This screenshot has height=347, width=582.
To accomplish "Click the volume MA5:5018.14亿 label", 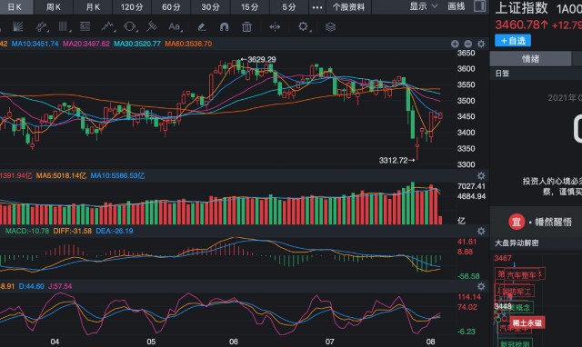I will [61, 175].
